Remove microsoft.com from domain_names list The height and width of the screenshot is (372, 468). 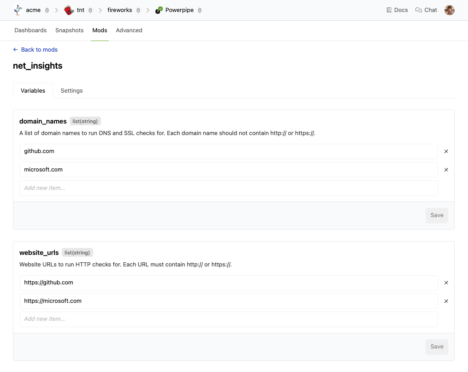pos(446,170)
